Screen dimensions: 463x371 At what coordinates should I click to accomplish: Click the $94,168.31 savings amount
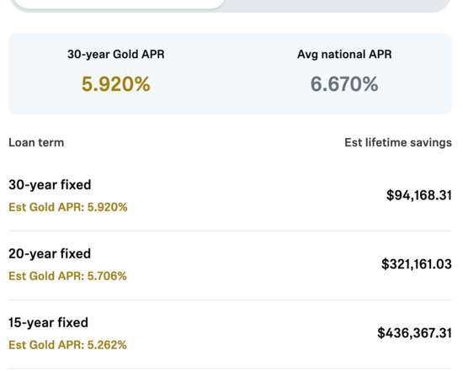coord(419,195)
